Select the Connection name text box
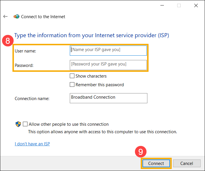The image size is (205, 171). 108,98
